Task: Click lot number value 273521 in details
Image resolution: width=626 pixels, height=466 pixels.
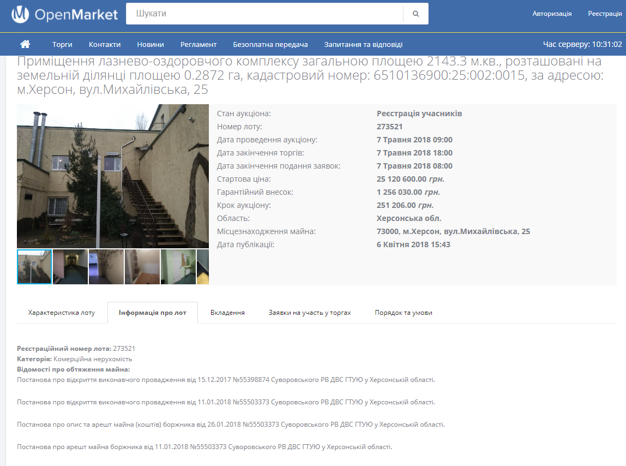Action: tap(390, 127)
